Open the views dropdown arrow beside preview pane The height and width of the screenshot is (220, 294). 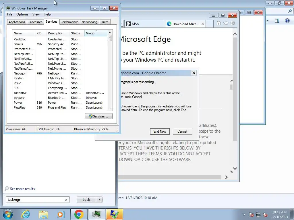267,21
